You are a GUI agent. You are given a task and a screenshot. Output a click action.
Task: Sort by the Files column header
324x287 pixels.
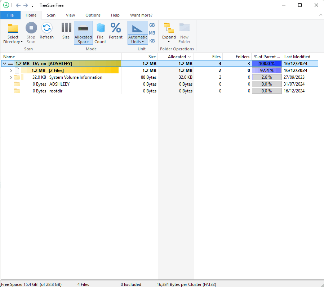point(208,57)
